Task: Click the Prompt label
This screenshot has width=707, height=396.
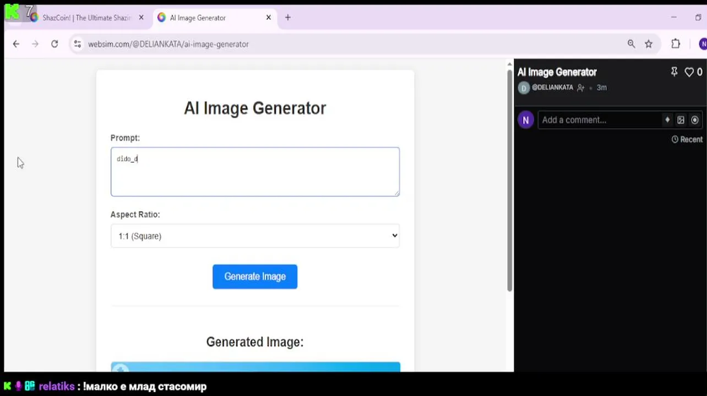Action: tap(125, 138)
